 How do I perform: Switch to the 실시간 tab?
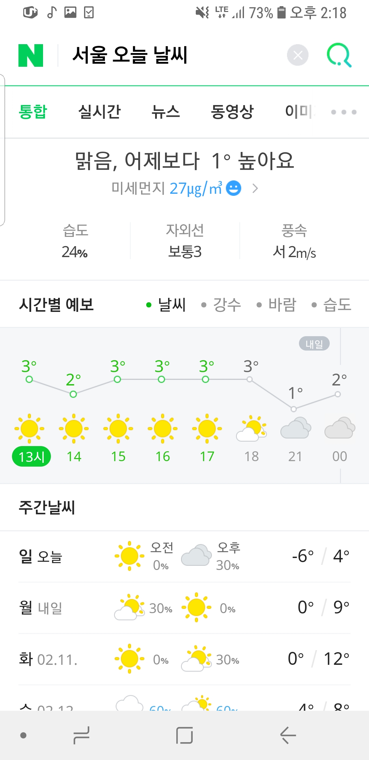(x=99, y=112)
